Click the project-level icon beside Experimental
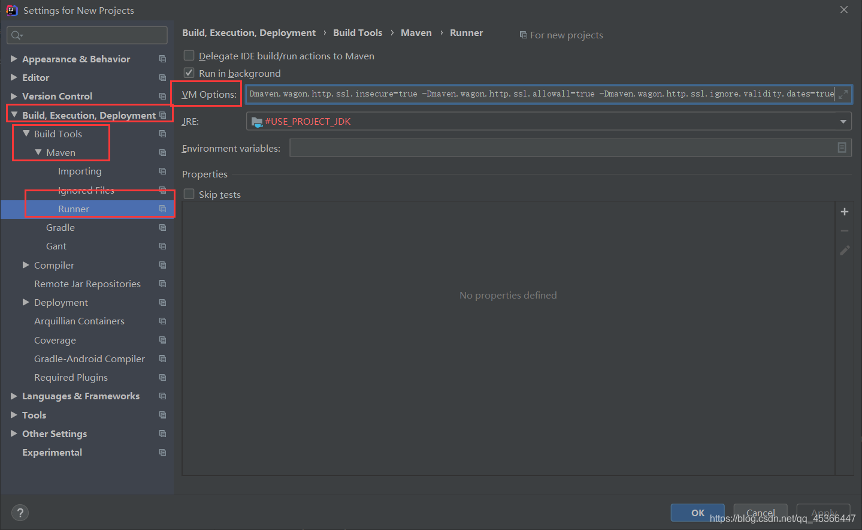Image resolution: width=862 pixels, height=530 pixels. click(x=162, y=452)
